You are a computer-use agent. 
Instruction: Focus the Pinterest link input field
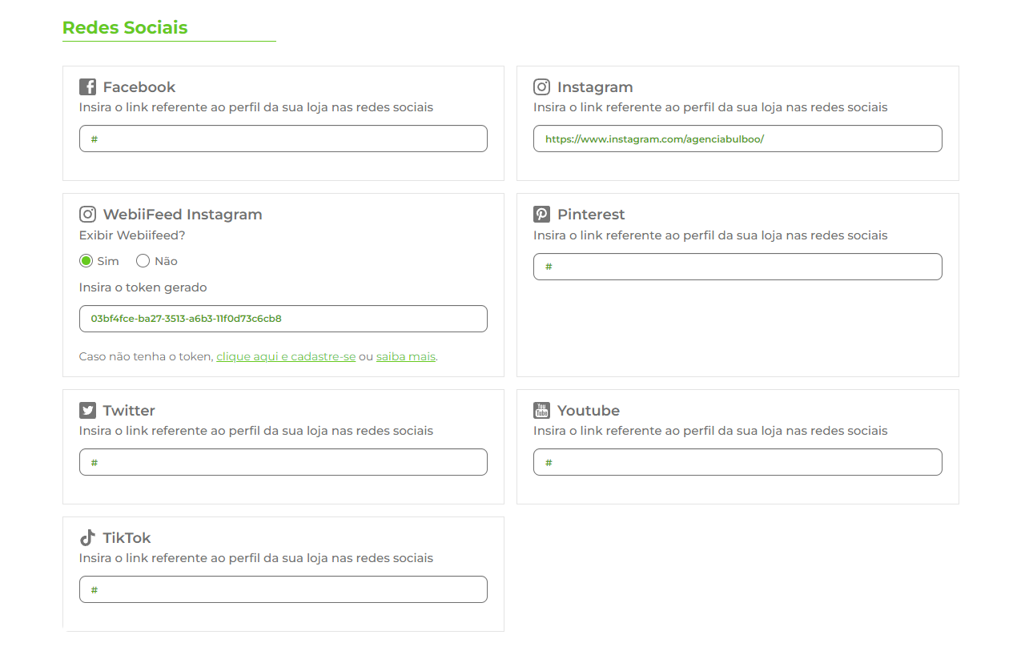click(x=738, y=267)
